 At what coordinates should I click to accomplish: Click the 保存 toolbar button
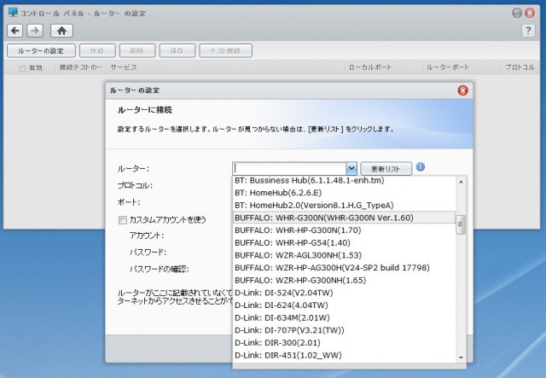[177, 51]
